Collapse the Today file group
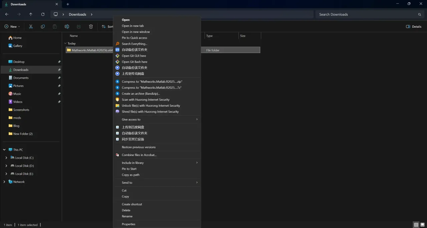Image resolution: width=427 pixels, height=228 pixels. [65, 43]
